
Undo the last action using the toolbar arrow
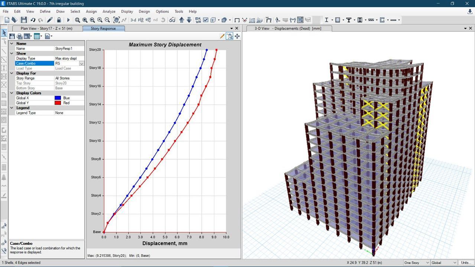coord(33,20)
